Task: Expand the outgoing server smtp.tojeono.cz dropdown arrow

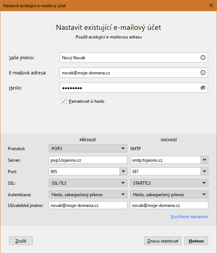Action: (204, 160)
